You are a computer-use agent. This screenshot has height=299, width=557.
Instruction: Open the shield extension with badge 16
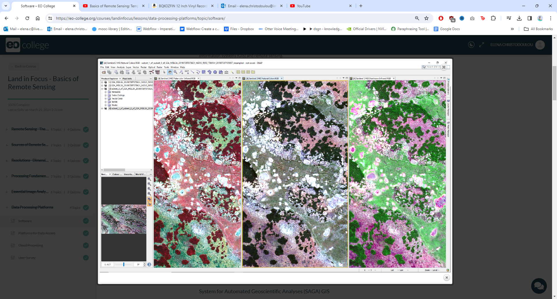pyautogui.click(x=452, y=19)
